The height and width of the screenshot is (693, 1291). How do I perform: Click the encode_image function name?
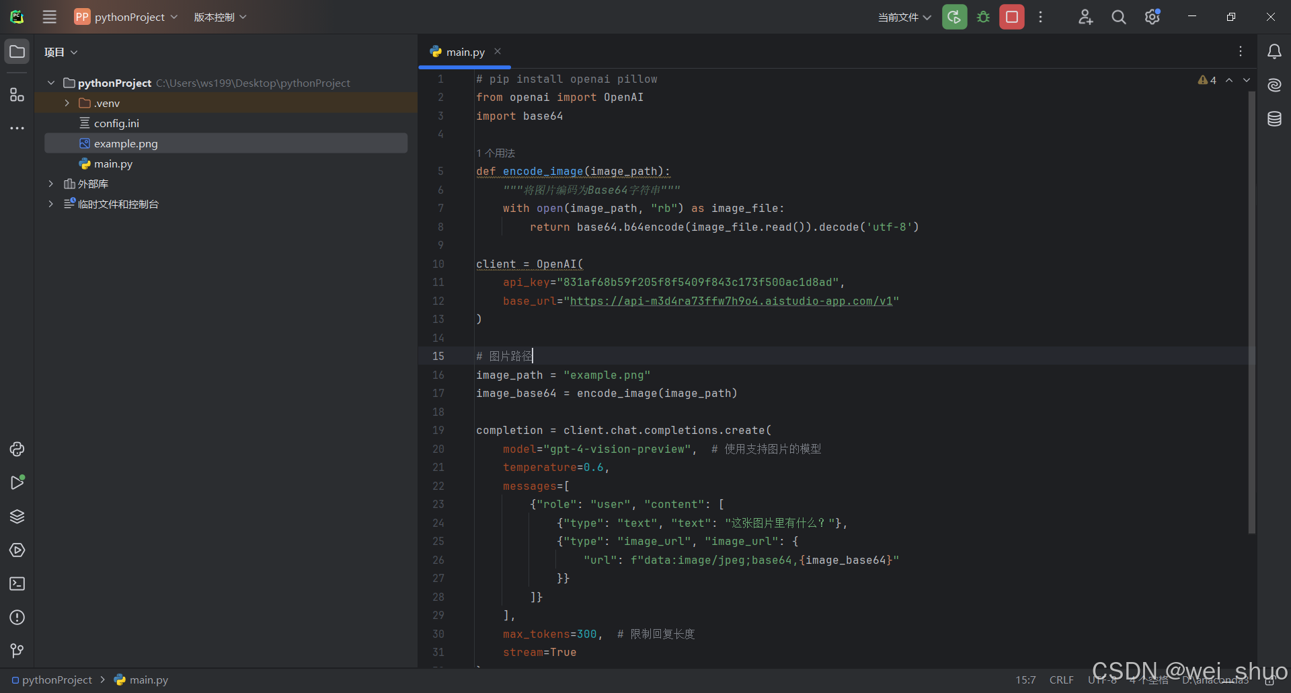pos(543,171)
